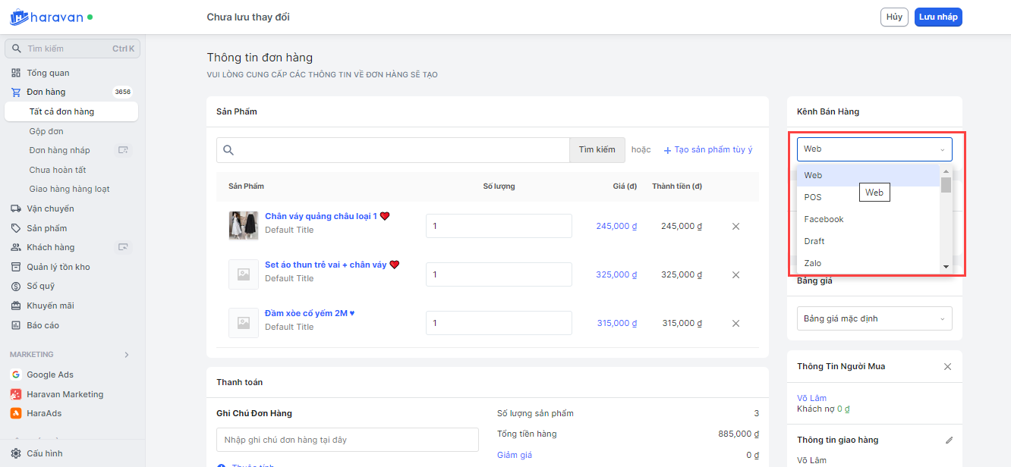Expand the Marketing section chevron

(x=127, y=355)
